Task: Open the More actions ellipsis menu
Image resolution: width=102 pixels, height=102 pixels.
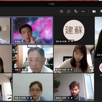Action: (83, 11)
